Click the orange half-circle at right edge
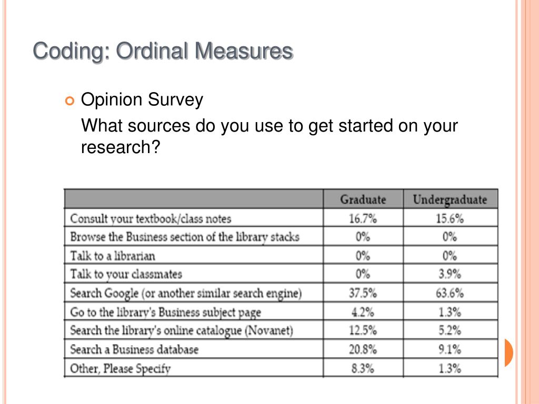 [509, 352]
